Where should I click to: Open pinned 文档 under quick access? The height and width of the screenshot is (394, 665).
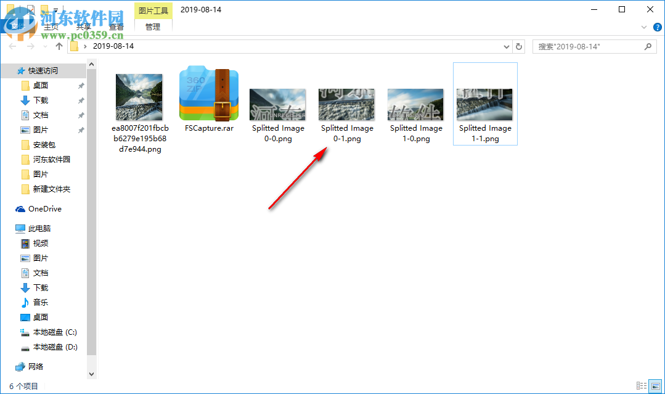coord(41,115)
